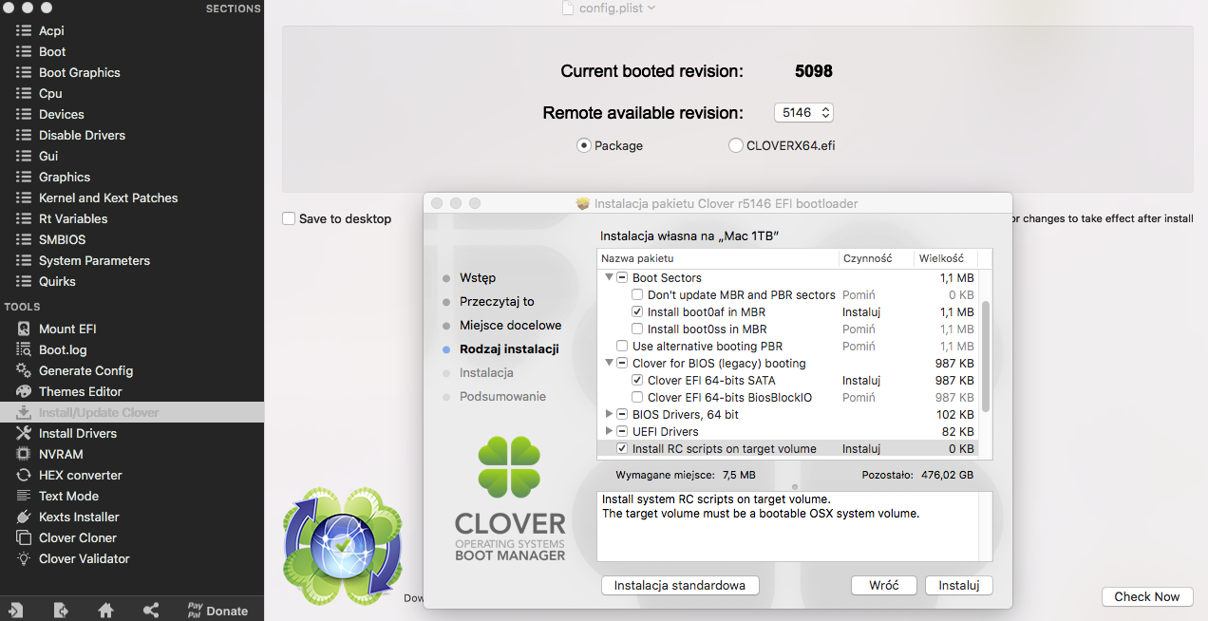Open Boot.log via its magnifier icon
This screenshot has height=621, width=1208.
24,349
